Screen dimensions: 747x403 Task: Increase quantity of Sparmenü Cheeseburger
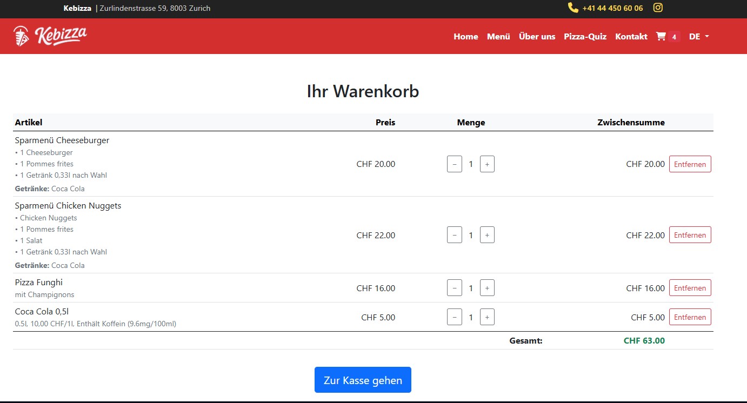pos(487,164)
